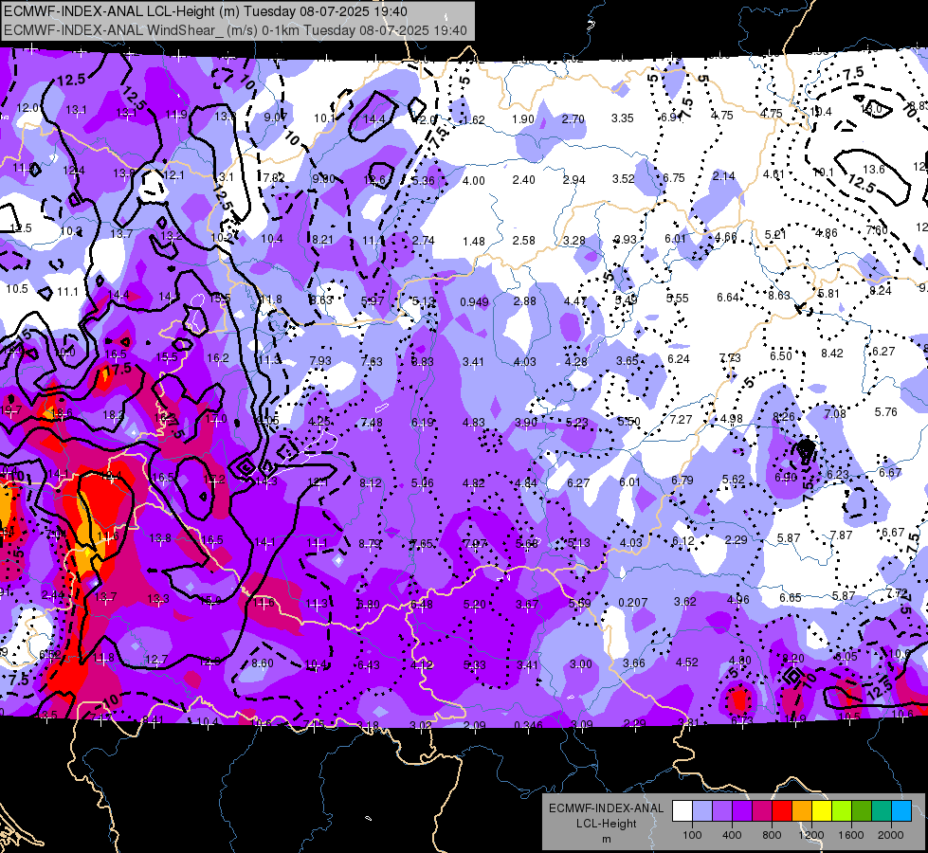This screenshot has height=853, width=928.
Task: Click the 1.48 shear value
Action: pos(474,242)
